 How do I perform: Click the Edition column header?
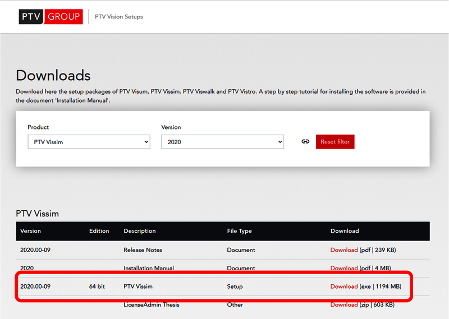click(x=99, y=231)
